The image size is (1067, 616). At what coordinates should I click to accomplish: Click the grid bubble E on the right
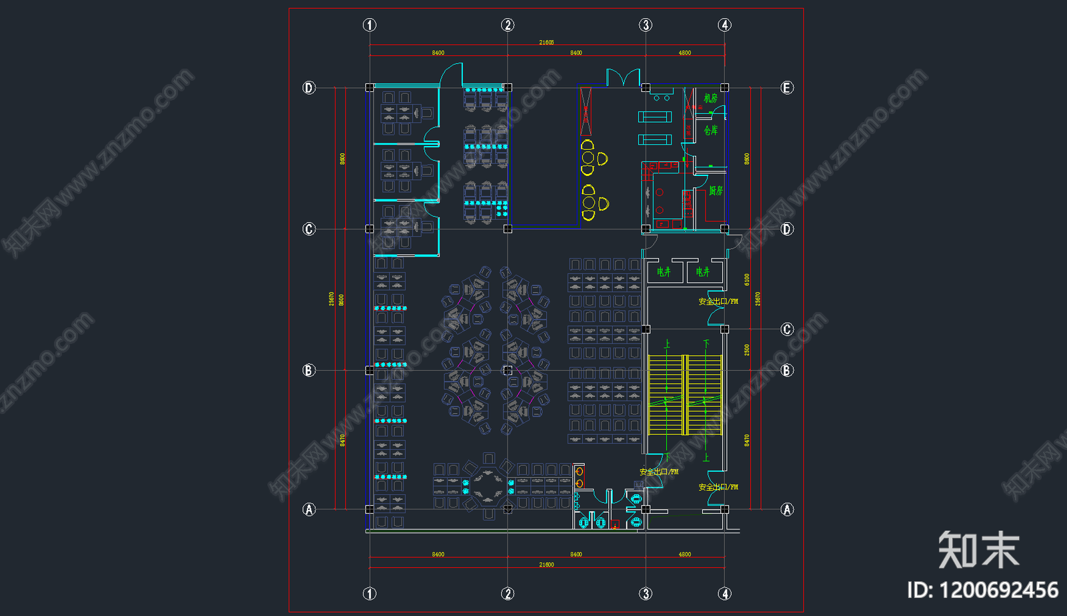787,88
